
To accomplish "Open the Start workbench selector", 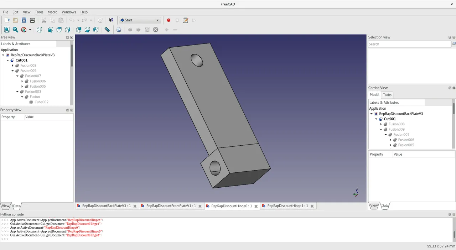I will (x=140, y=20).
